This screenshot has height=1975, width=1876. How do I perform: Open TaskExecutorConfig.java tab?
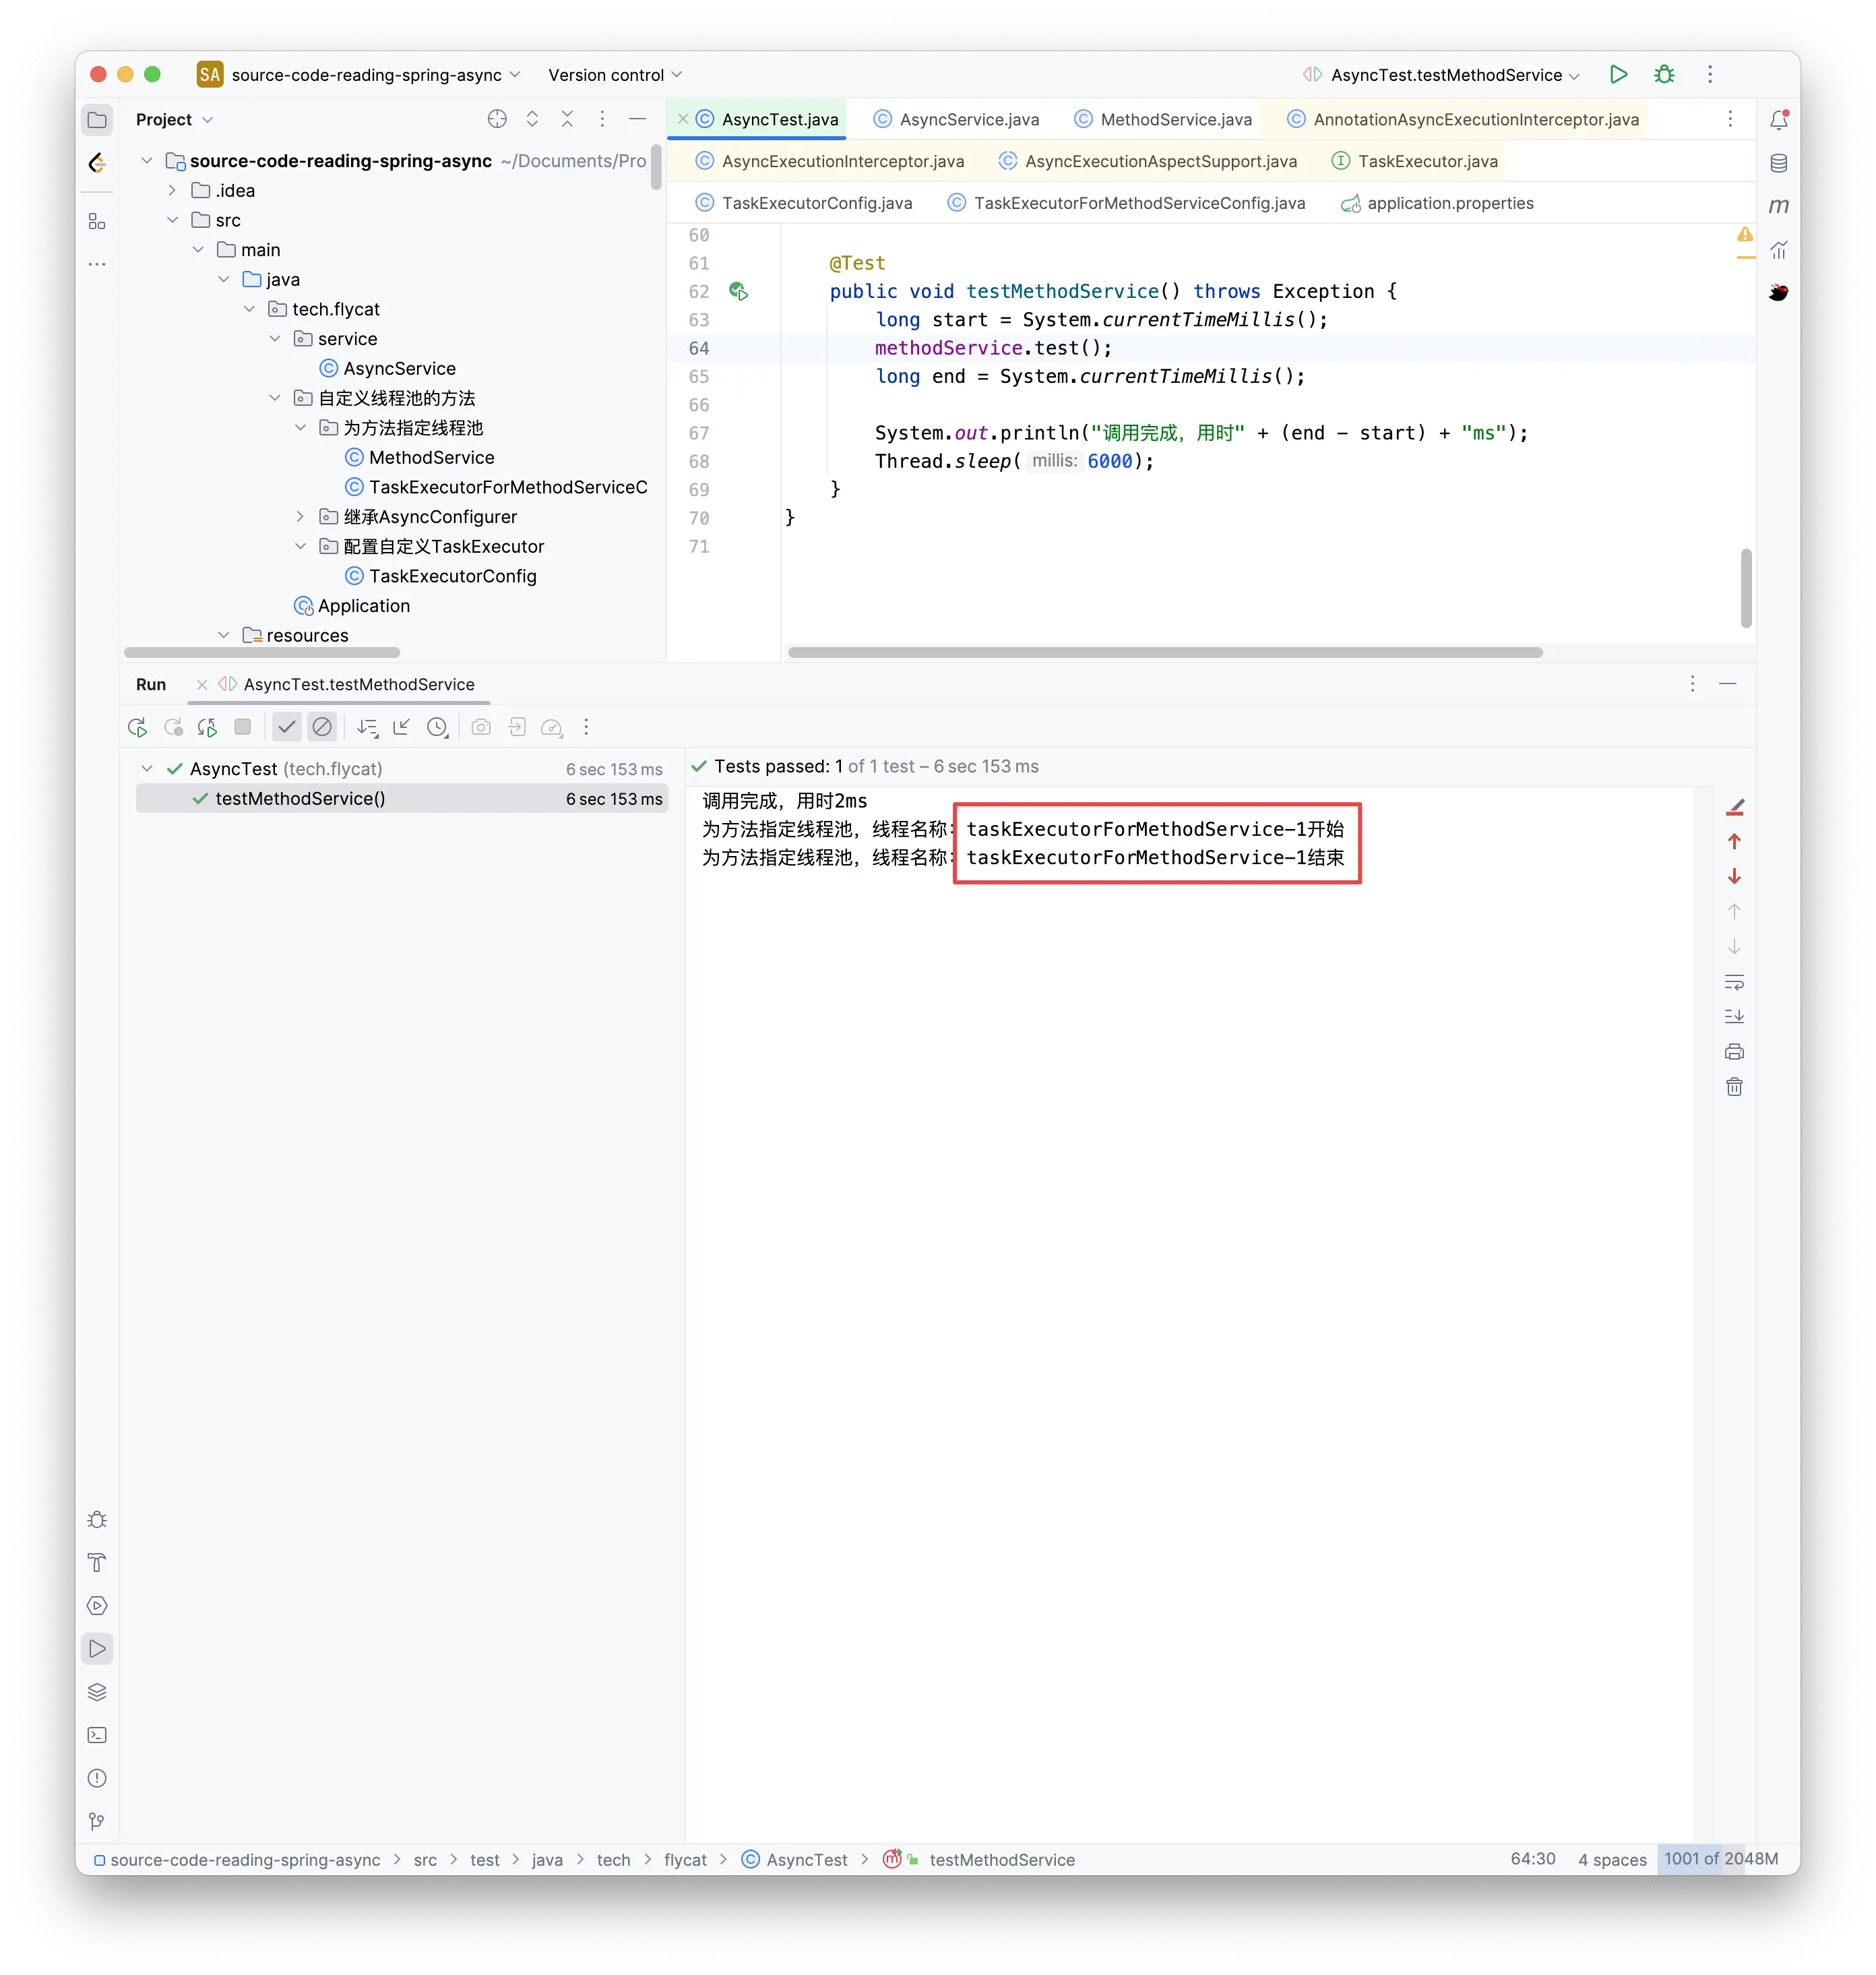click(804, 203)
